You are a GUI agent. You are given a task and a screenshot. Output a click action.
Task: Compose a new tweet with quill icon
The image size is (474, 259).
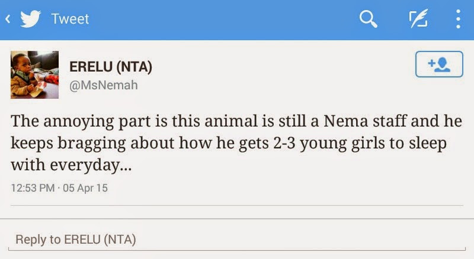(418, 20)
